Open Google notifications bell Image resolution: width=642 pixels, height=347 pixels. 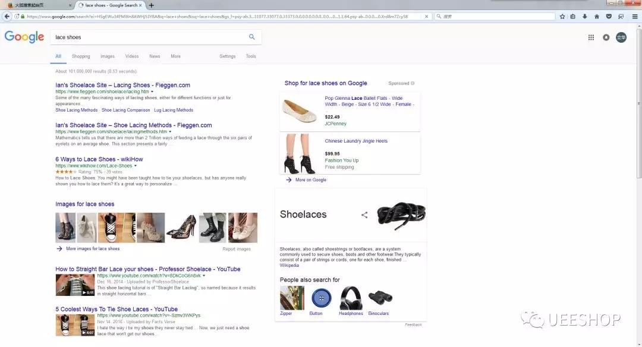pos(606,37)
